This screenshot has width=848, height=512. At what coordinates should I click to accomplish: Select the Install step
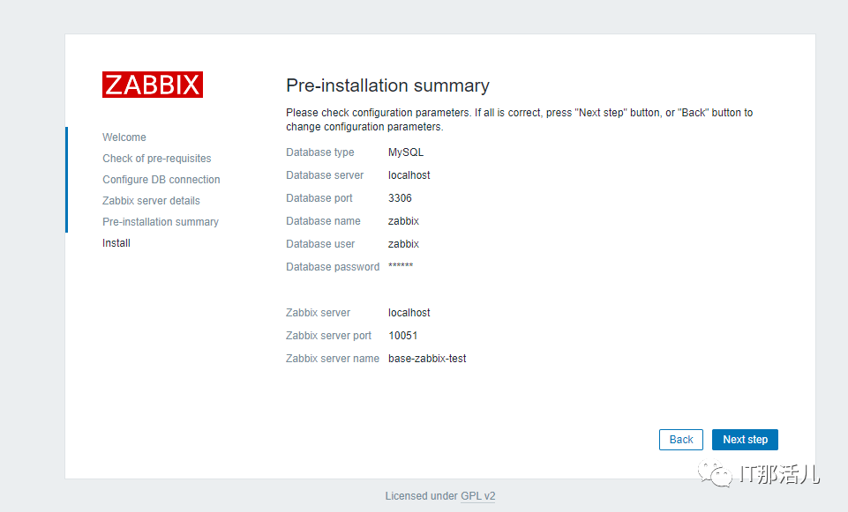pyautogui.click(x=116, y=243)
